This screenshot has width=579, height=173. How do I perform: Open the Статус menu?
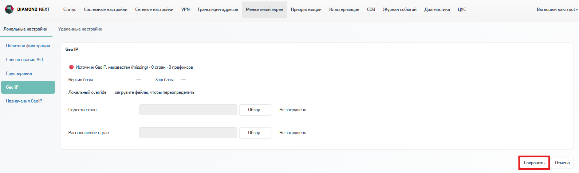[70, 9]
